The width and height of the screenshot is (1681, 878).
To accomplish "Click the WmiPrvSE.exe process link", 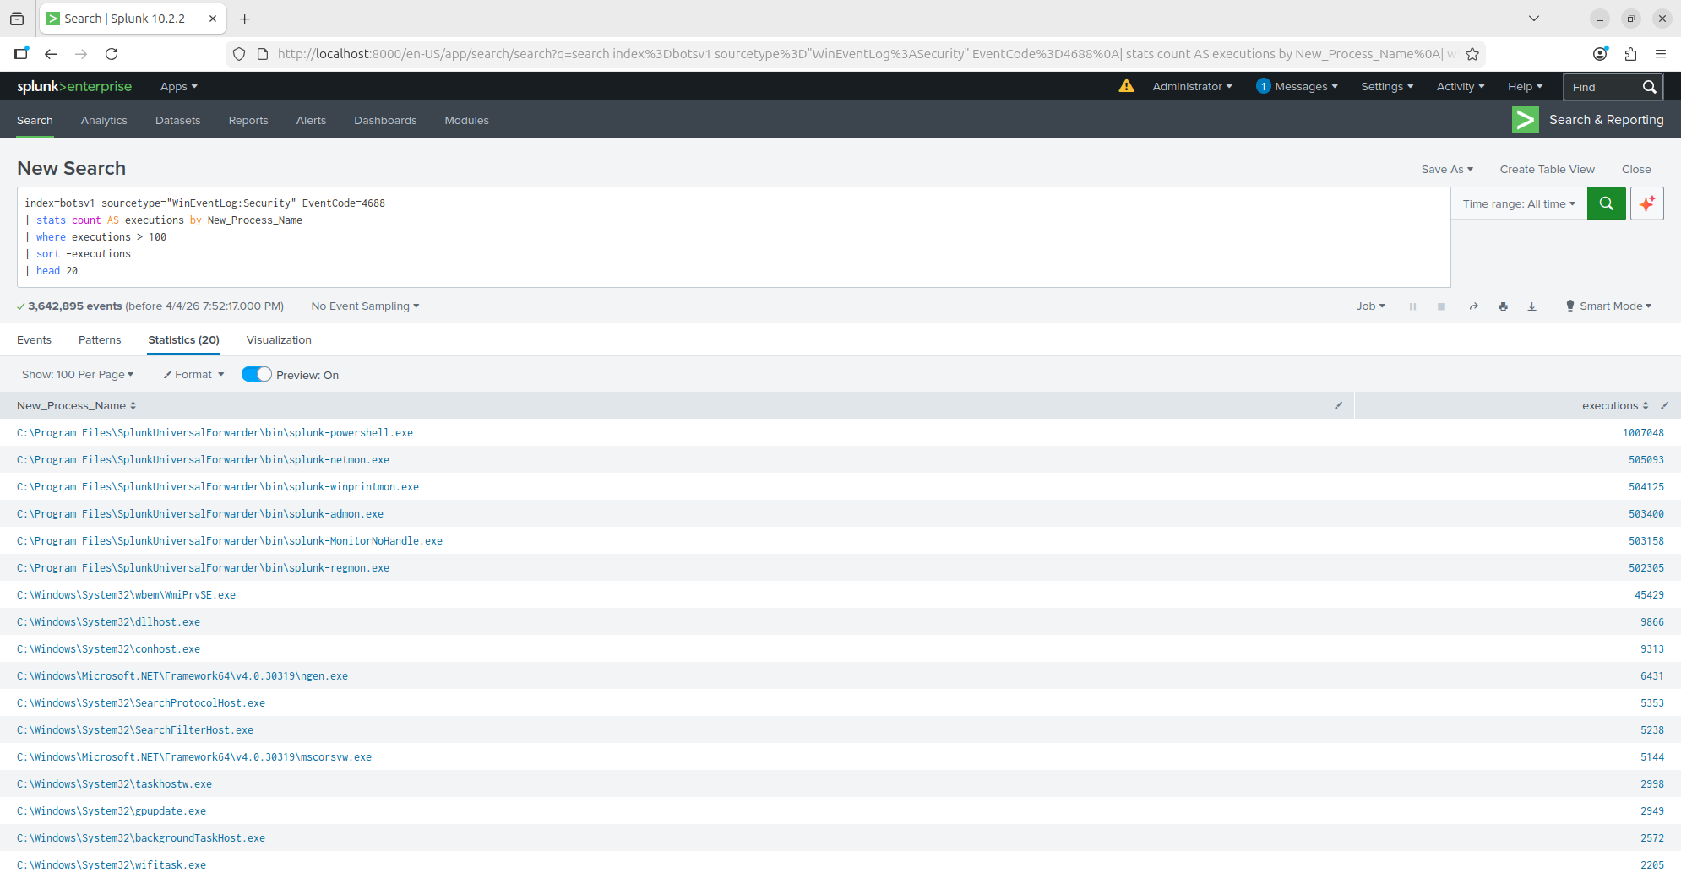I will click(x=126, y=595).
